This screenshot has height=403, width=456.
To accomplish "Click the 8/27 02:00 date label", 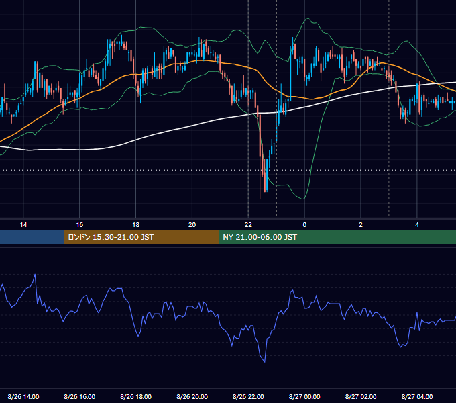I will point(361,396).
